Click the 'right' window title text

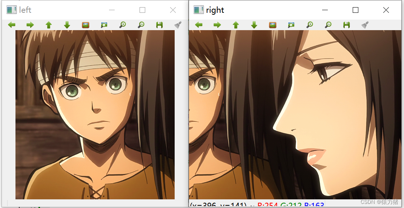215,10
